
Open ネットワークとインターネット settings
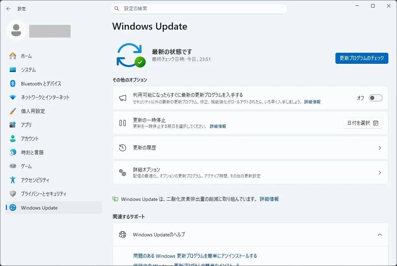tap(54, 97)
